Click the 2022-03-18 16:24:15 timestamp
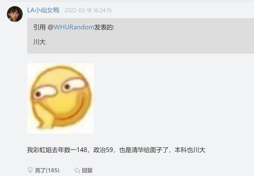Screen dimensions: 254x176 pyautogui.click(x=88, y=11)
